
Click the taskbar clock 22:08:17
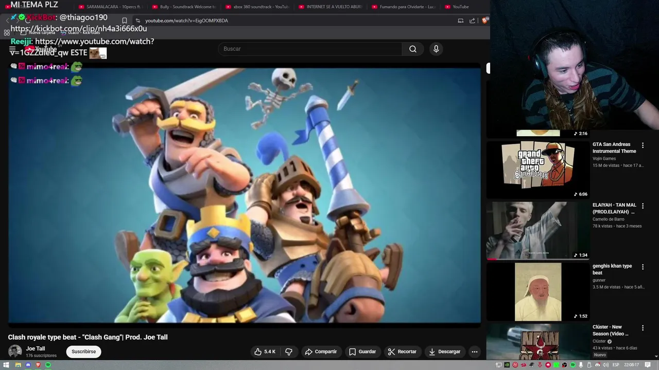pos(631,365)
